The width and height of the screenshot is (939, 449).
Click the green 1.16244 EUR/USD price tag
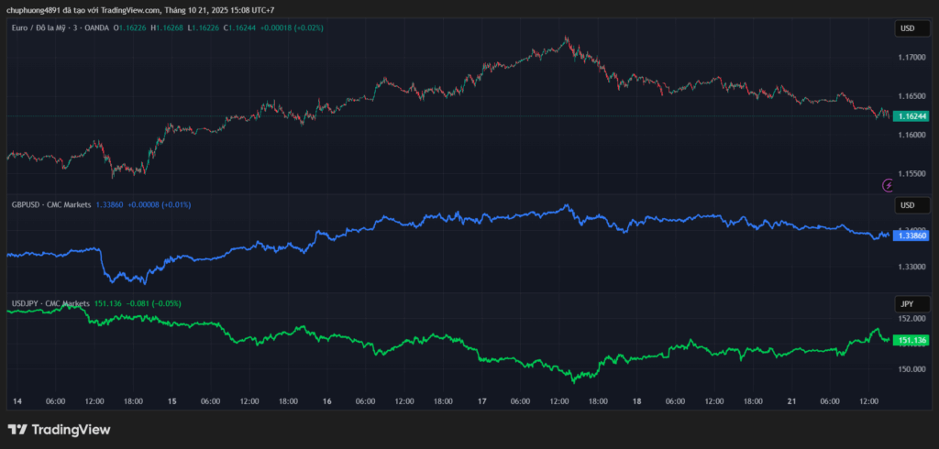(x=912, y=116)
